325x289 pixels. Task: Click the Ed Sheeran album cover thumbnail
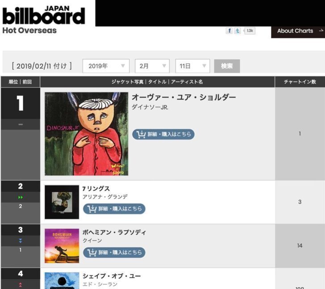click(x=62, y=281)
